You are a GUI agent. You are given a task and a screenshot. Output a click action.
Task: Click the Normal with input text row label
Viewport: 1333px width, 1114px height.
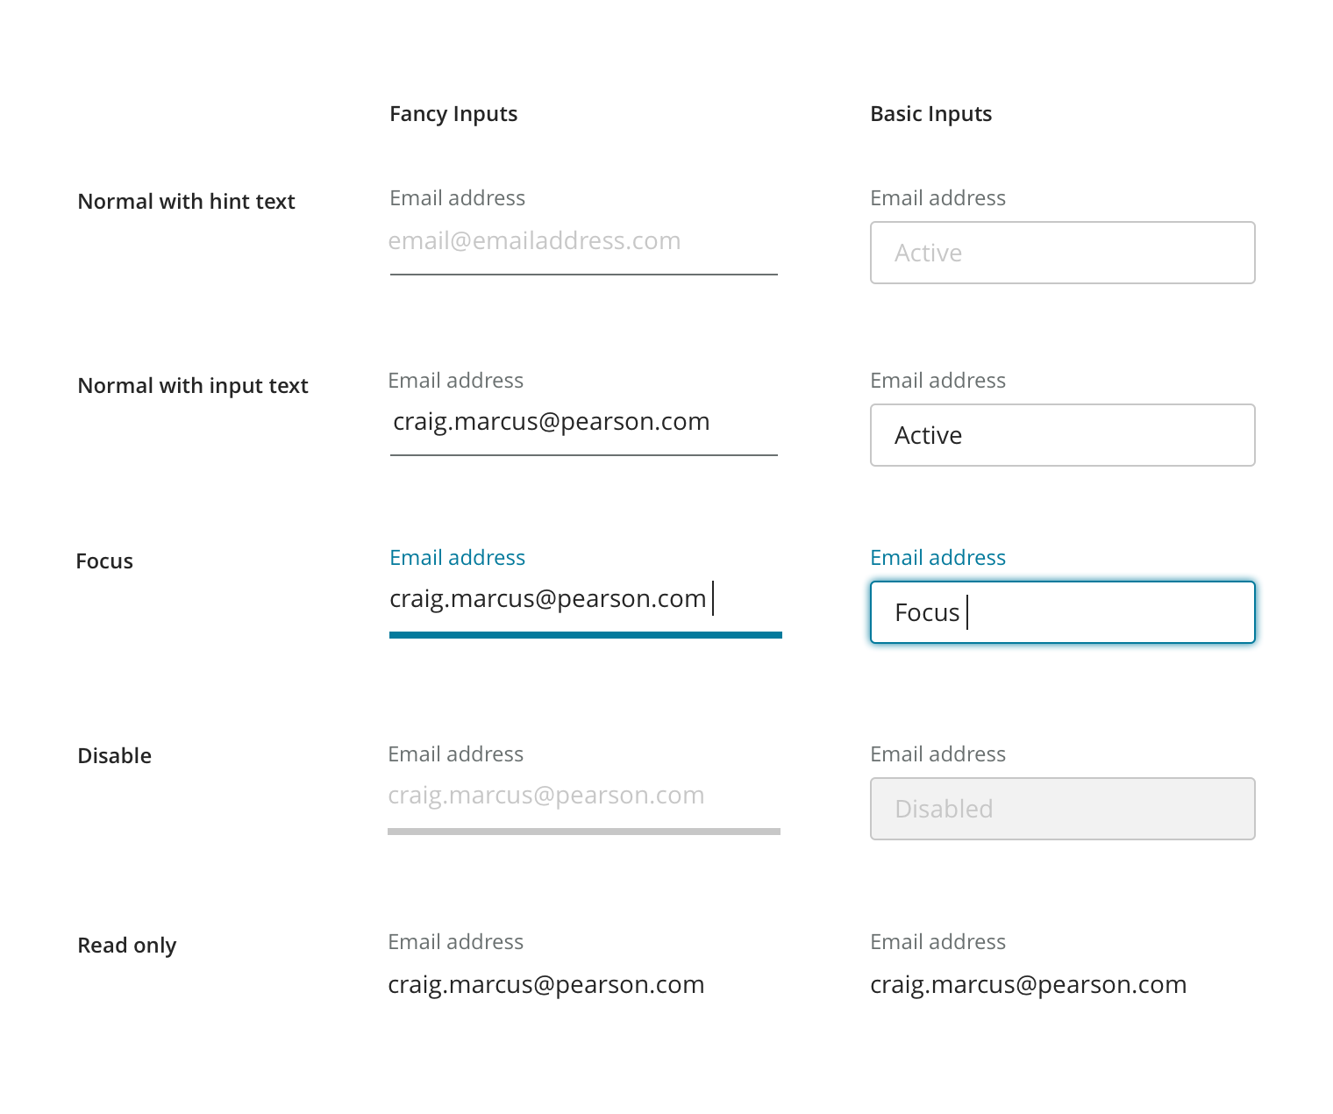[x=193, y=386]
